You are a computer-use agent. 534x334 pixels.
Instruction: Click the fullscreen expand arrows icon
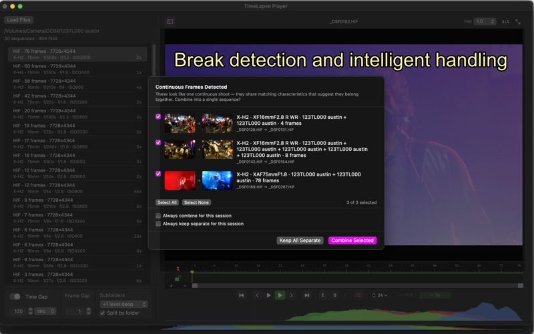coord(518,21)
